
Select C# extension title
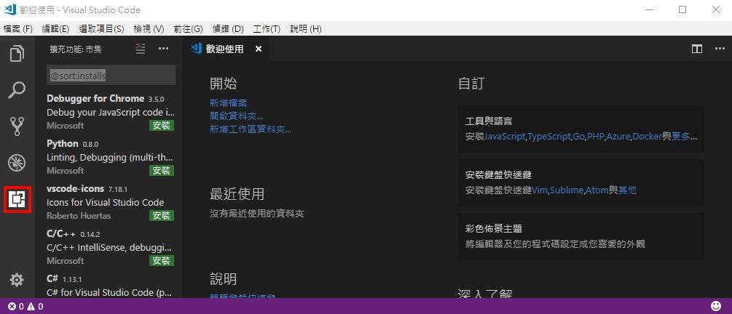click(x=52, y=278)
